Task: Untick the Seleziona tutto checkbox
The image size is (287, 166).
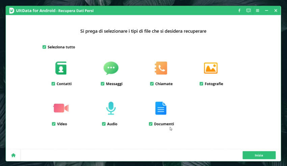Action: pos(44,47)
